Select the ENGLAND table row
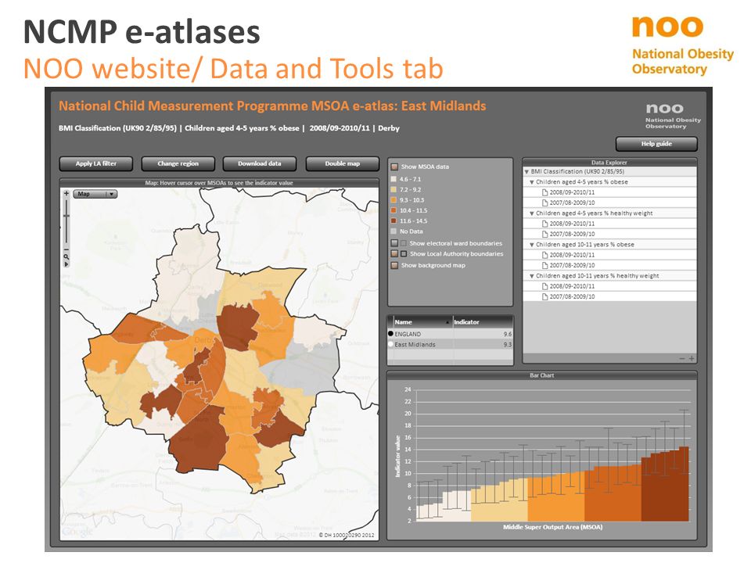Viewport: 751px width, 563px height. (450, 334)
